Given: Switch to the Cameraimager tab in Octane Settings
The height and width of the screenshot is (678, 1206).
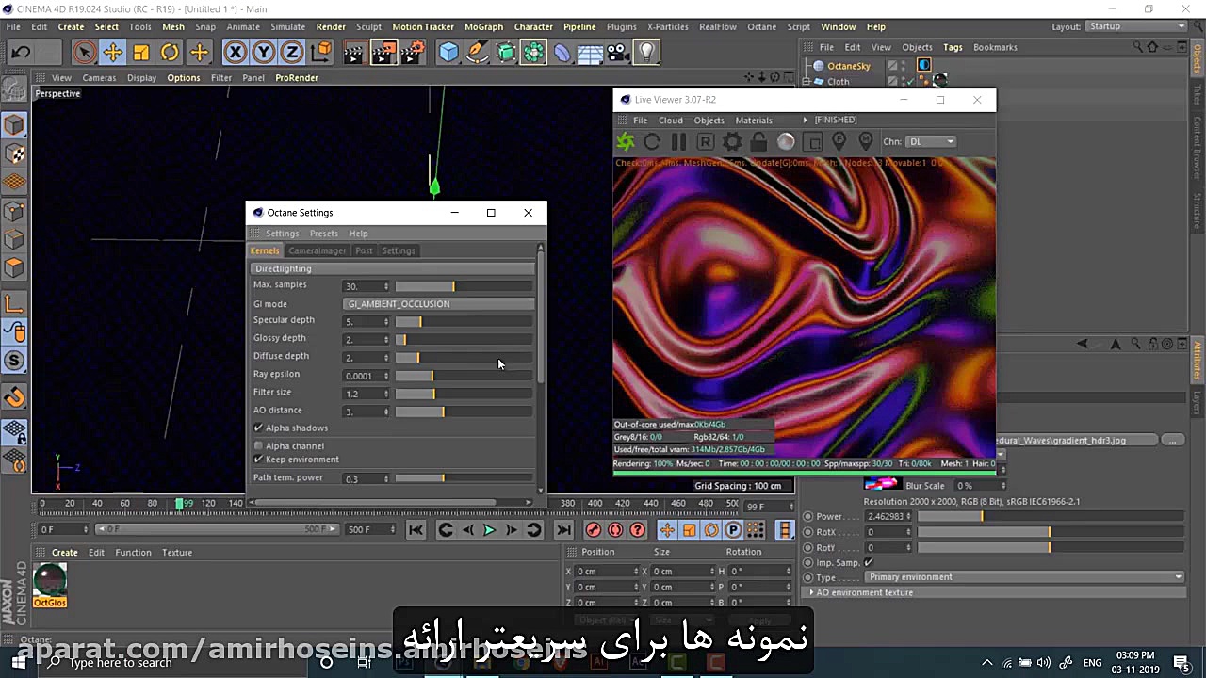Looking at the screenshot, I should [x=318, y=250].
